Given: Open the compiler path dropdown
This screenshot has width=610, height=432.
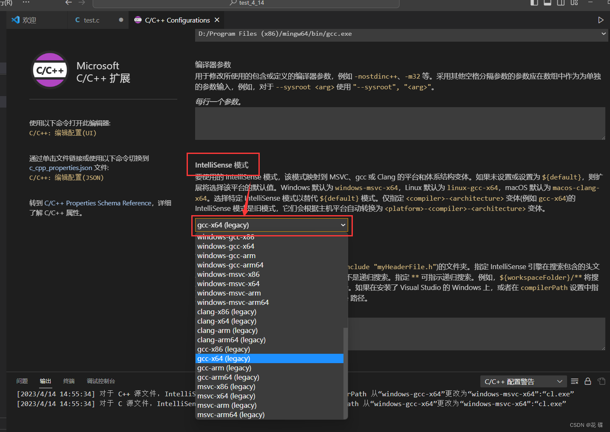Looking at the screenshot, I should pos(401,34).
